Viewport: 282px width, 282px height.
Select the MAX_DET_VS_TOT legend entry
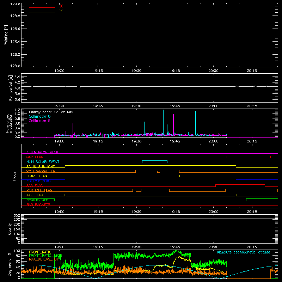point(44,259)
